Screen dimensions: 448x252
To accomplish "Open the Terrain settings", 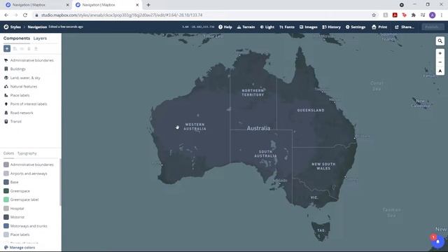I will [246, 27].
